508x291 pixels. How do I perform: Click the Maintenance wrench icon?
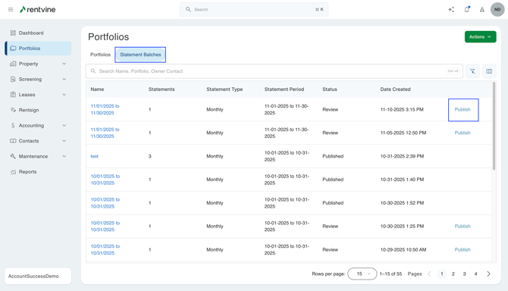13,156
